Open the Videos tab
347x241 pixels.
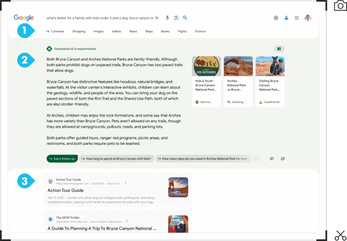[x=117, y=31]
